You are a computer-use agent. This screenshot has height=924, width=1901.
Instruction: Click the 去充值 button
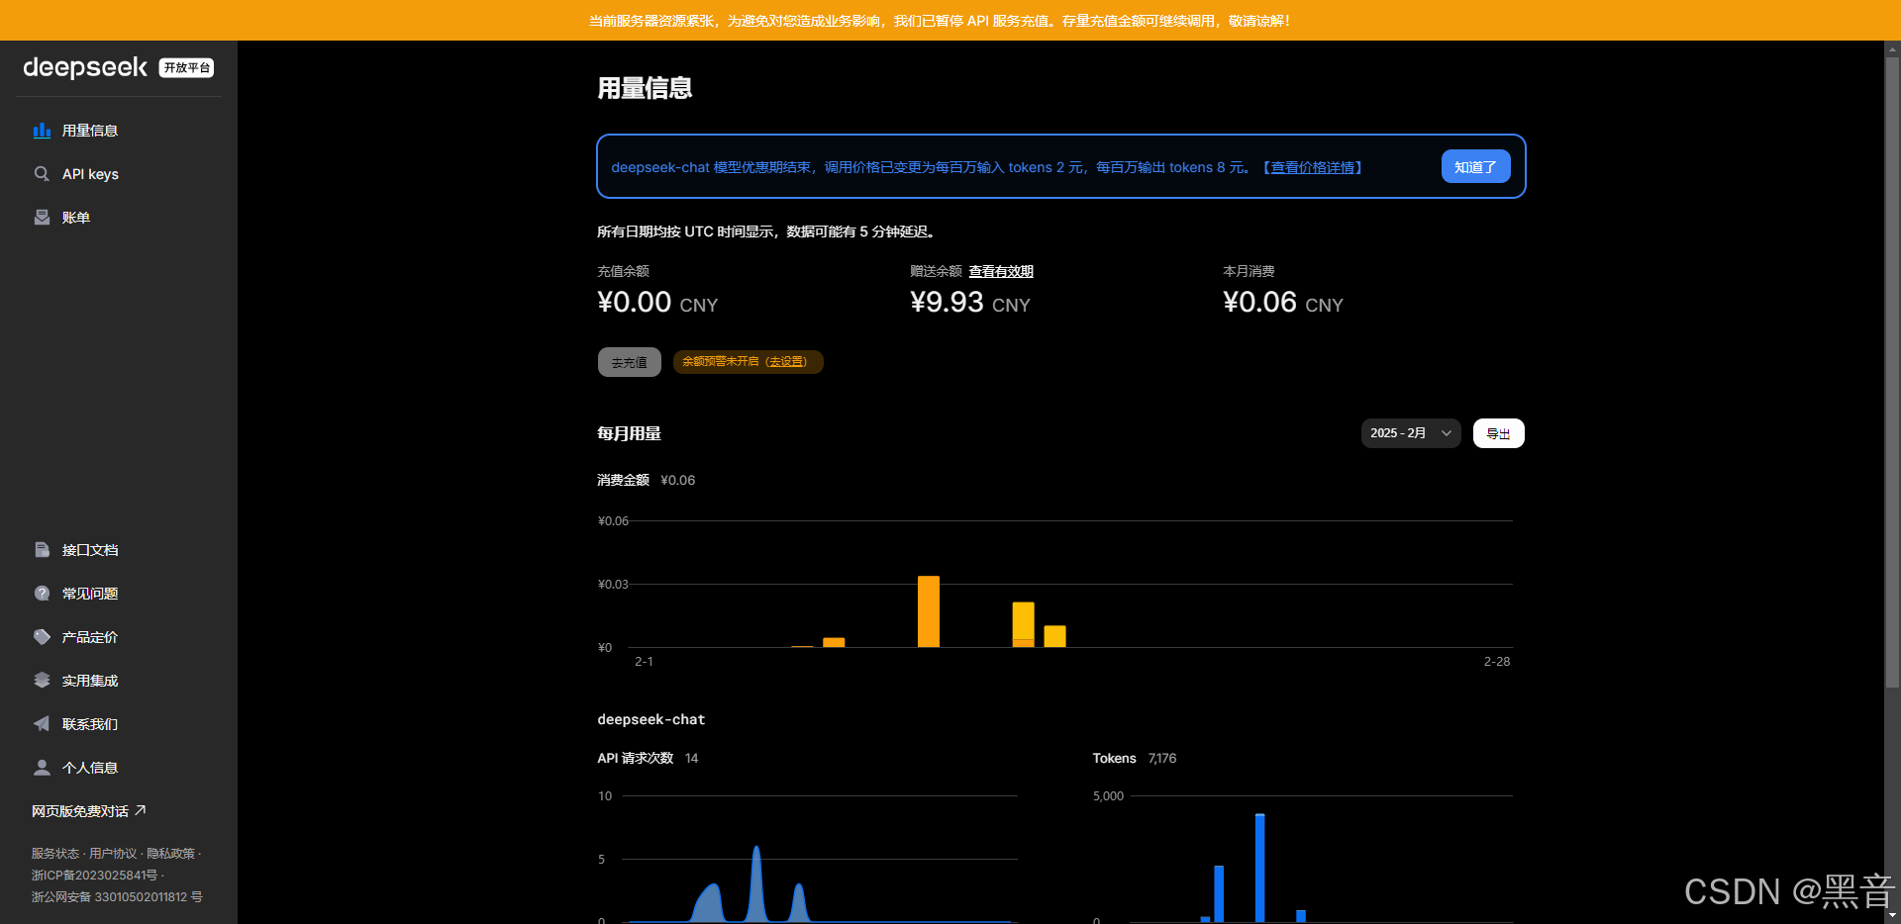(629, 362)
